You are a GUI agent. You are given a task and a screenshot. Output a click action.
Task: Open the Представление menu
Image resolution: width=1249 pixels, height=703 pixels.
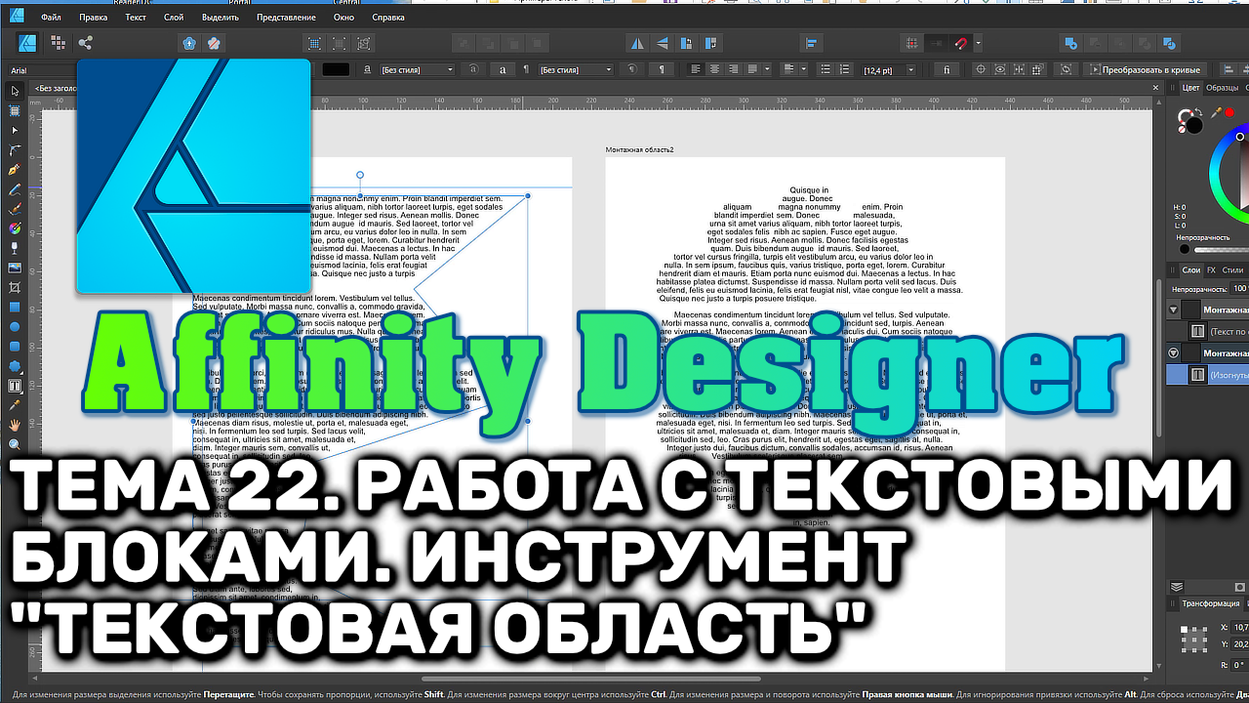click(286, 18)
